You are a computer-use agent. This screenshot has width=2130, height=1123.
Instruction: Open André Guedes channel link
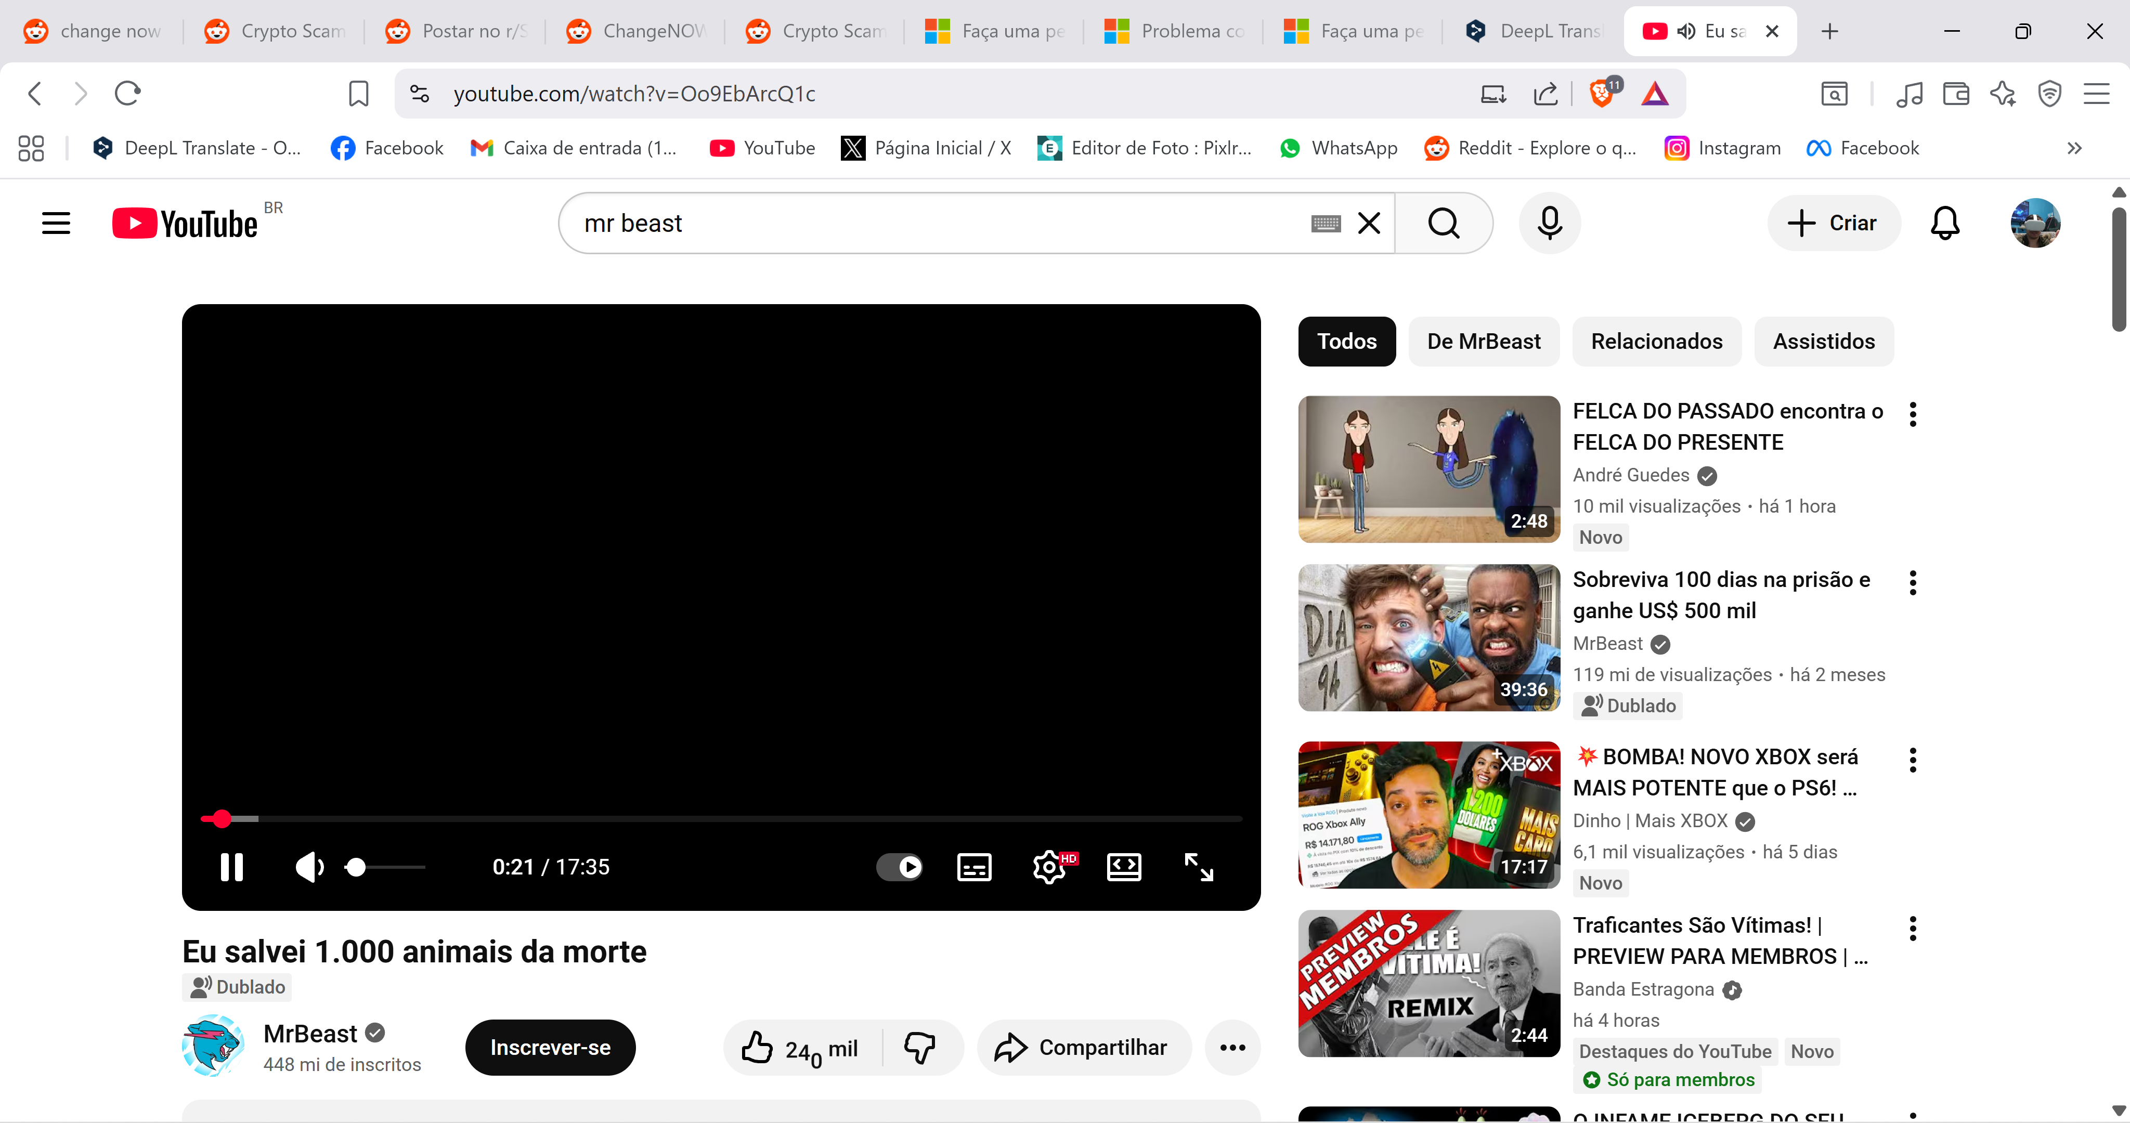point(1631,476)
